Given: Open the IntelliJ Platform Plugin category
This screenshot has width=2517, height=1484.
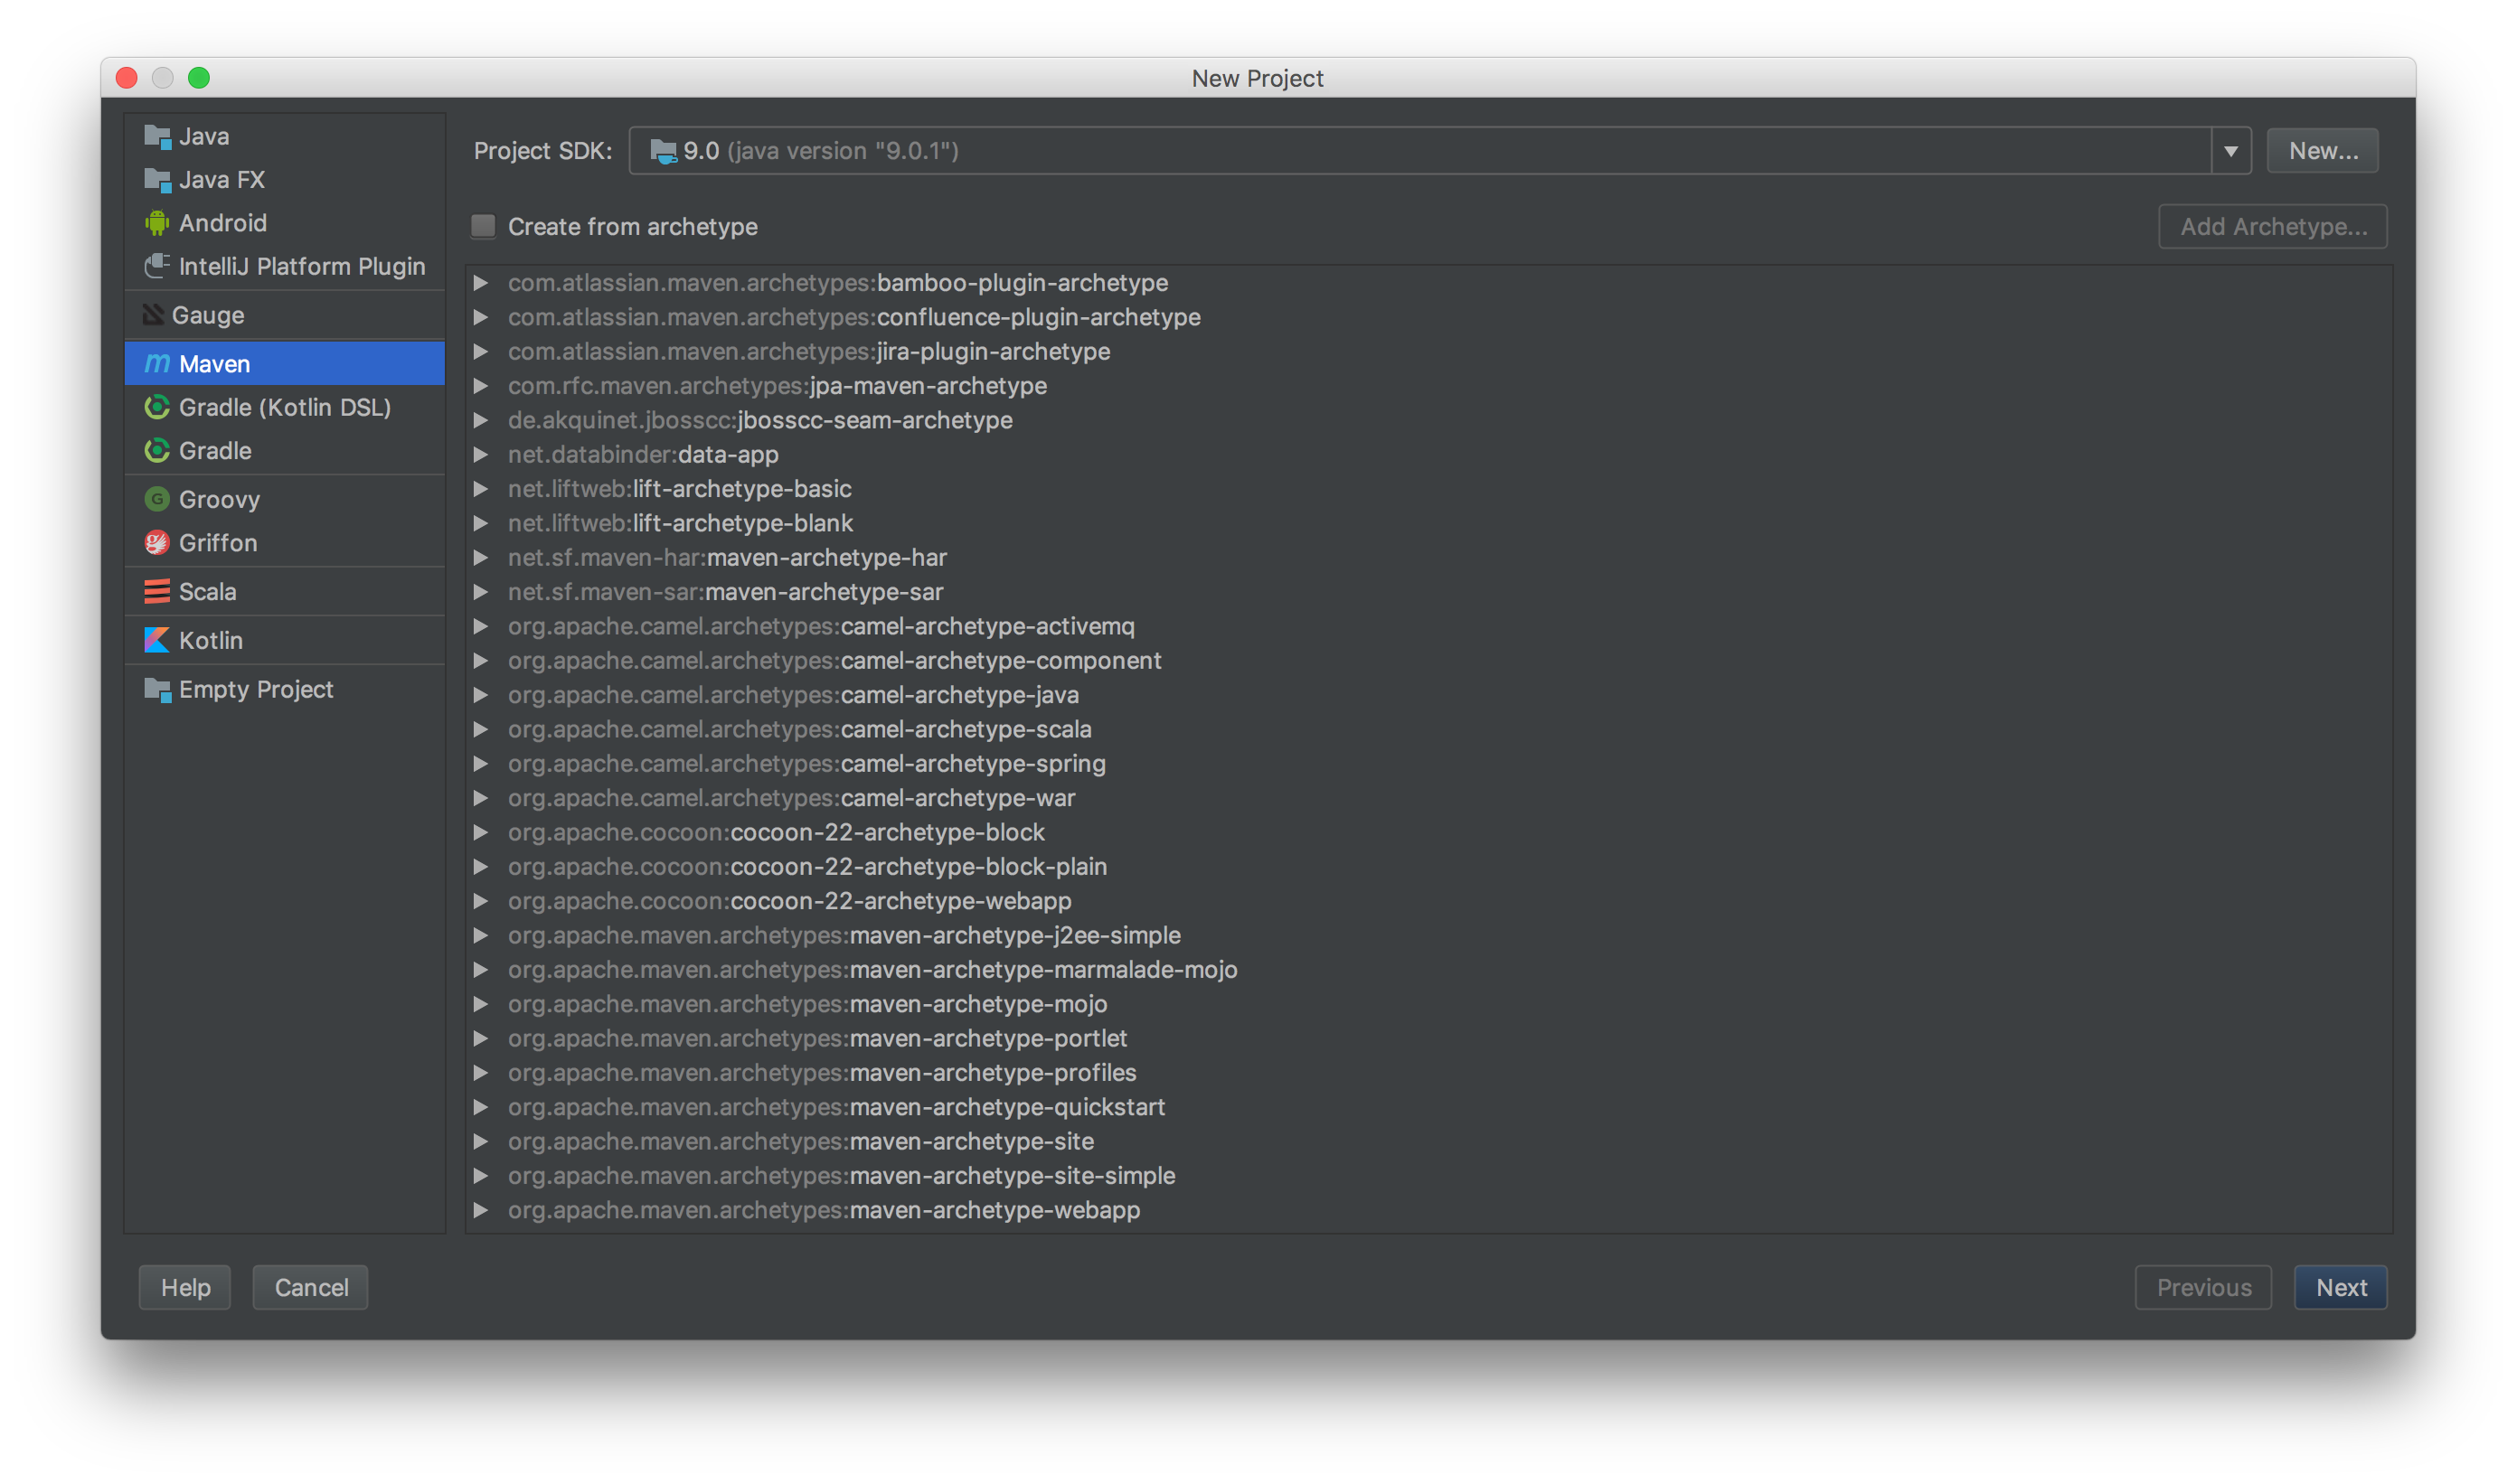Looking at the screenshot, I should pos(300,266).
